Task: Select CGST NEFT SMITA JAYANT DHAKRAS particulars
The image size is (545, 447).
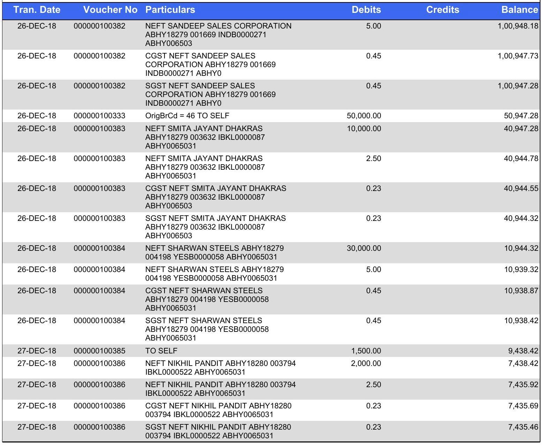Action: click(216, 197)
